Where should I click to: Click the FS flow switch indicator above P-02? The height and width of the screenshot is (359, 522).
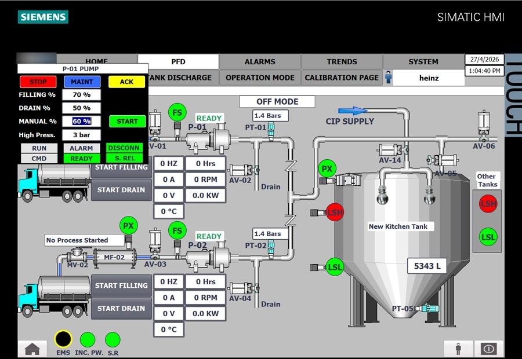[x=177, y=230]
